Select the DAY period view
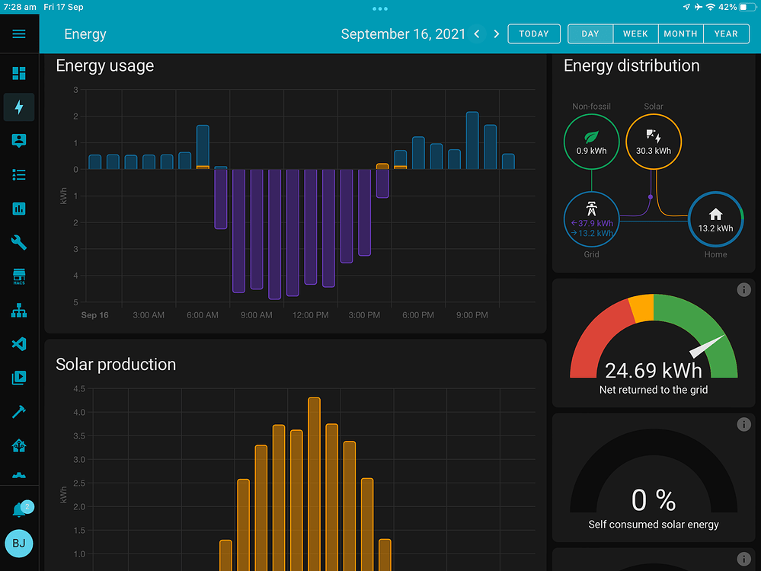The image size is (761, 571). click(590, 34)
